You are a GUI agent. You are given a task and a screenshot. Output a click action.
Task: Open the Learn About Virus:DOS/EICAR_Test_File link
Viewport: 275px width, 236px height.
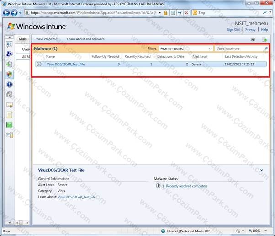tap(77, 197)
